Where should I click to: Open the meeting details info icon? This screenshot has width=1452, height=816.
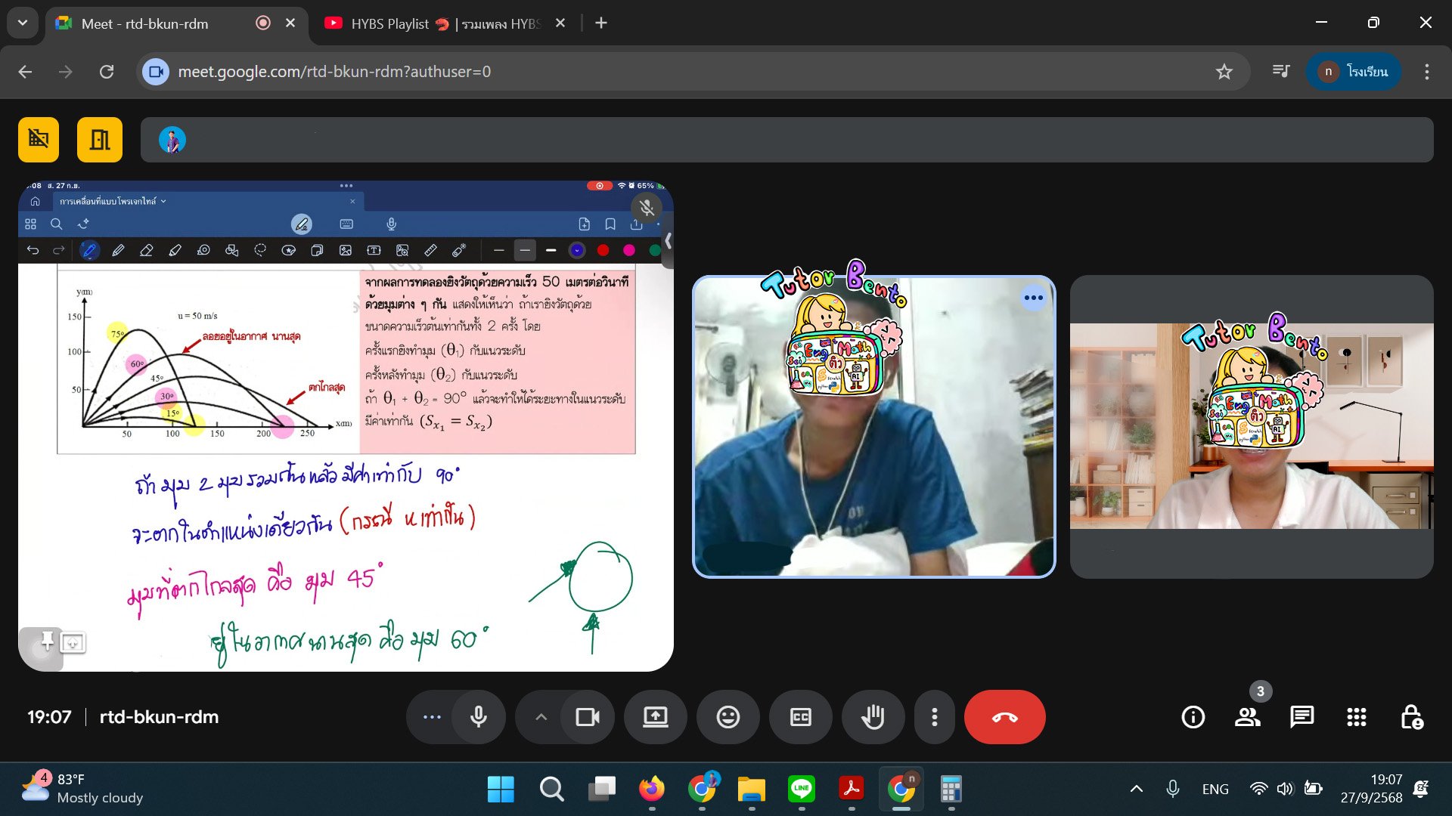point(1193,717)
